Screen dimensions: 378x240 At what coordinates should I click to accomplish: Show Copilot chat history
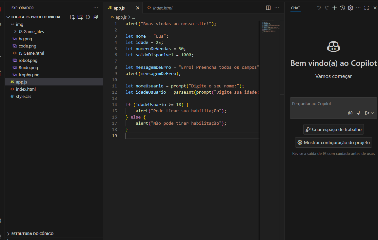[x=343, y=8]
